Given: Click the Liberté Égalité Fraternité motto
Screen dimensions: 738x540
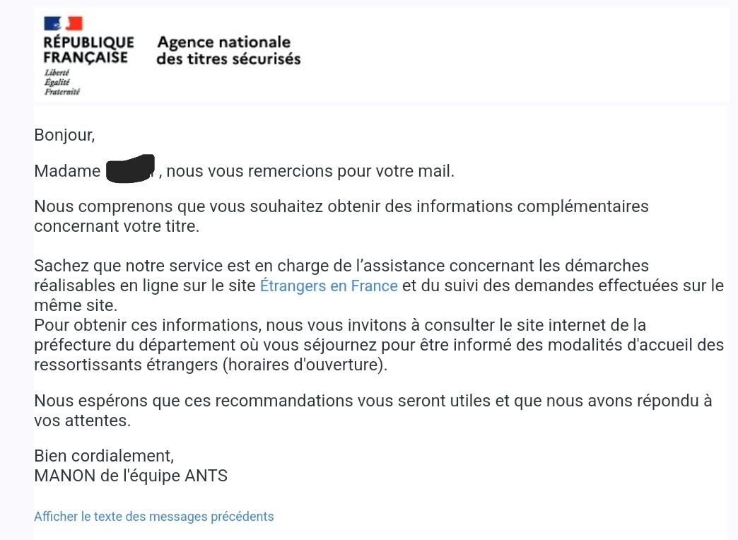Looking at the screenshot, I should (x=61, y=83).
